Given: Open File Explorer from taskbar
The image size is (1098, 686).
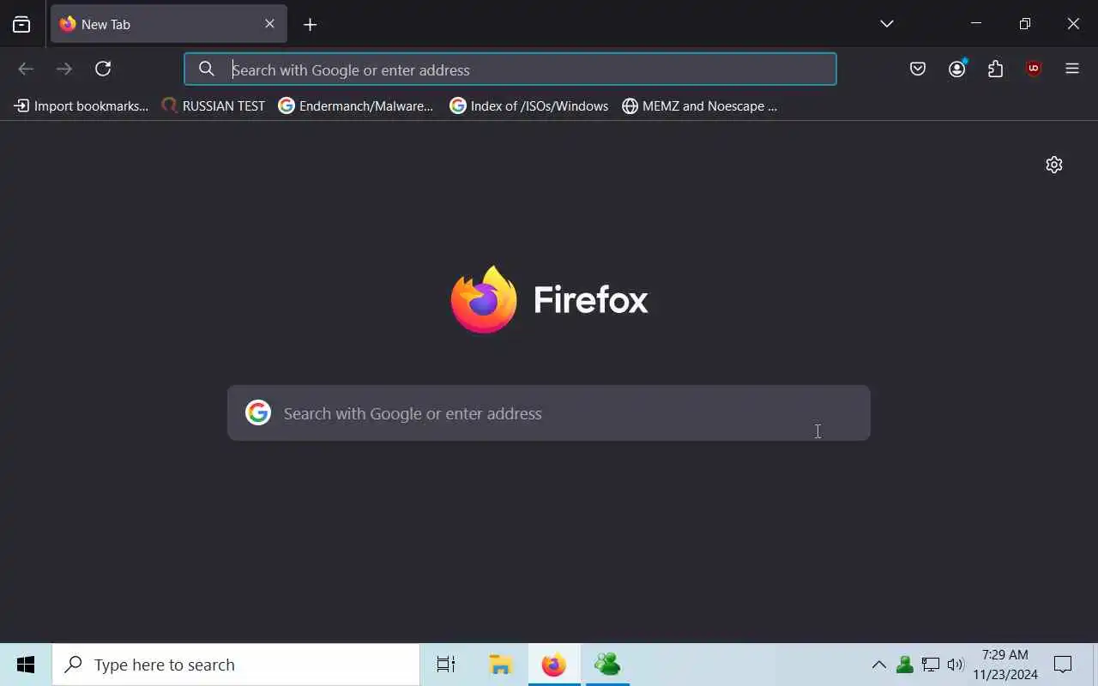Looking at the screenshot, I should (500, 665).
